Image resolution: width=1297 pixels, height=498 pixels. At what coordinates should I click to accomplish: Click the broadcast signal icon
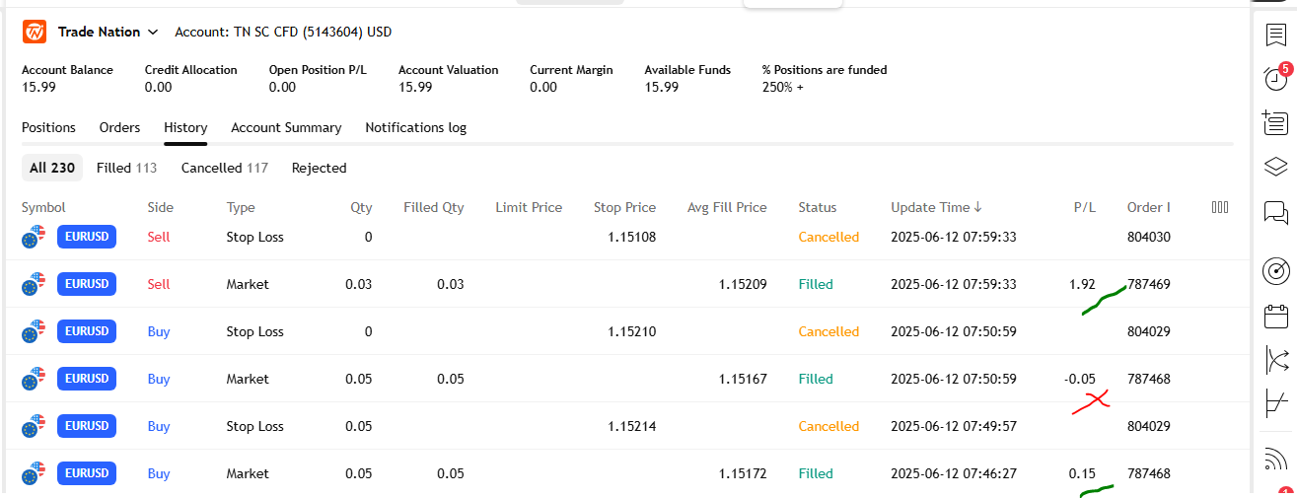tap(1275, 461)
